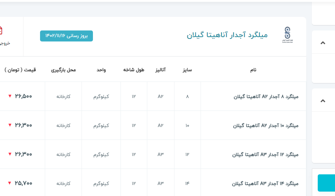
Task: Click the نام column header
Action: [253, 69]
